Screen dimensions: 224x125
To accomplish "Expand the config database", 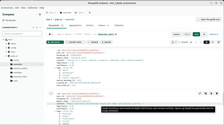I will (6, 48).
